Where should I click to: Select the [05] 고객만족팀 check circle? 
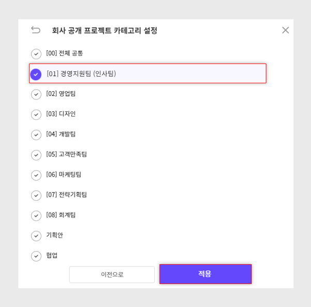[x=36, y=155]
